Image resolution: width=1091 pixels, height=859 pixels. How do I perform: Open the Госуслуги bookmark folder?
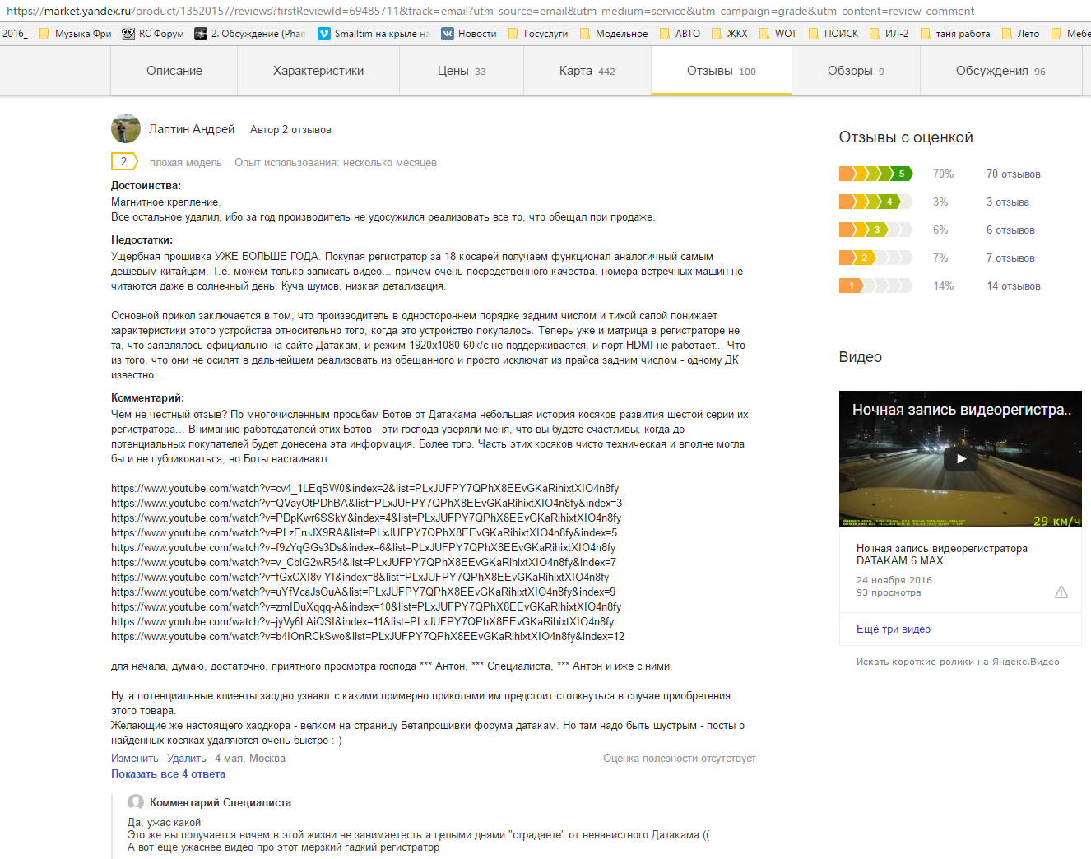coord(539,34)
